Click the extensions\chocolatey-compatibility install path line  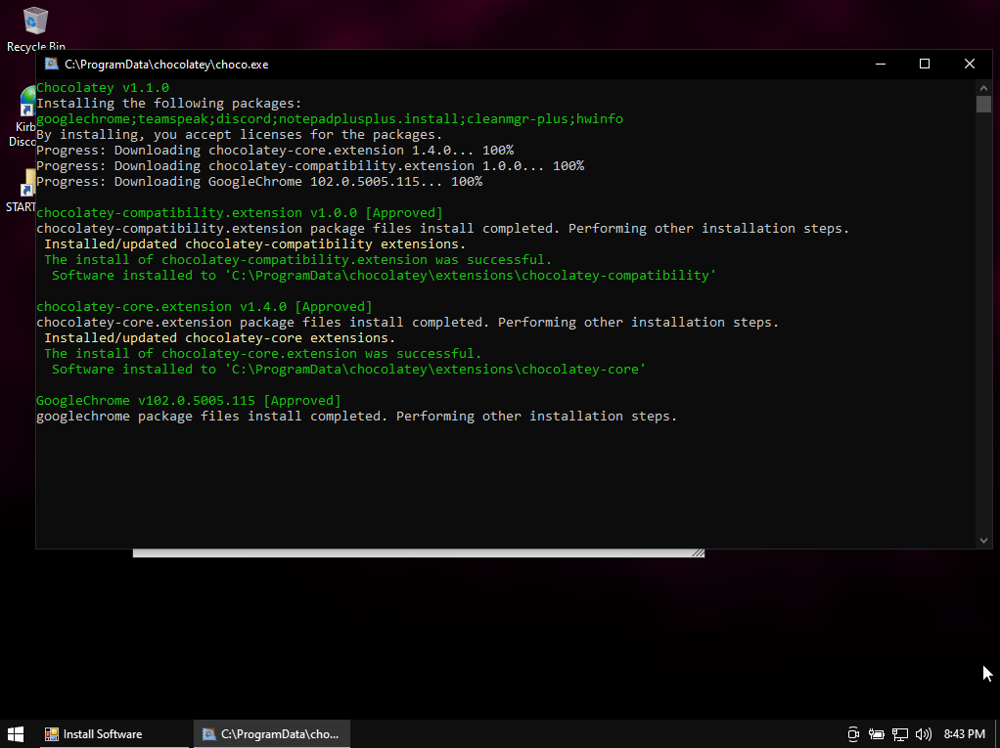[x=384, y=275]
